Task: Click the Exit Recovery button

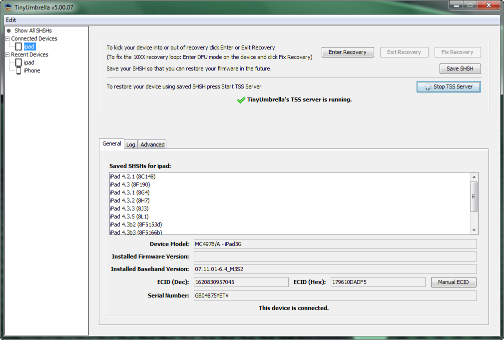Action: pyautogui.click(x=404, y=52)
